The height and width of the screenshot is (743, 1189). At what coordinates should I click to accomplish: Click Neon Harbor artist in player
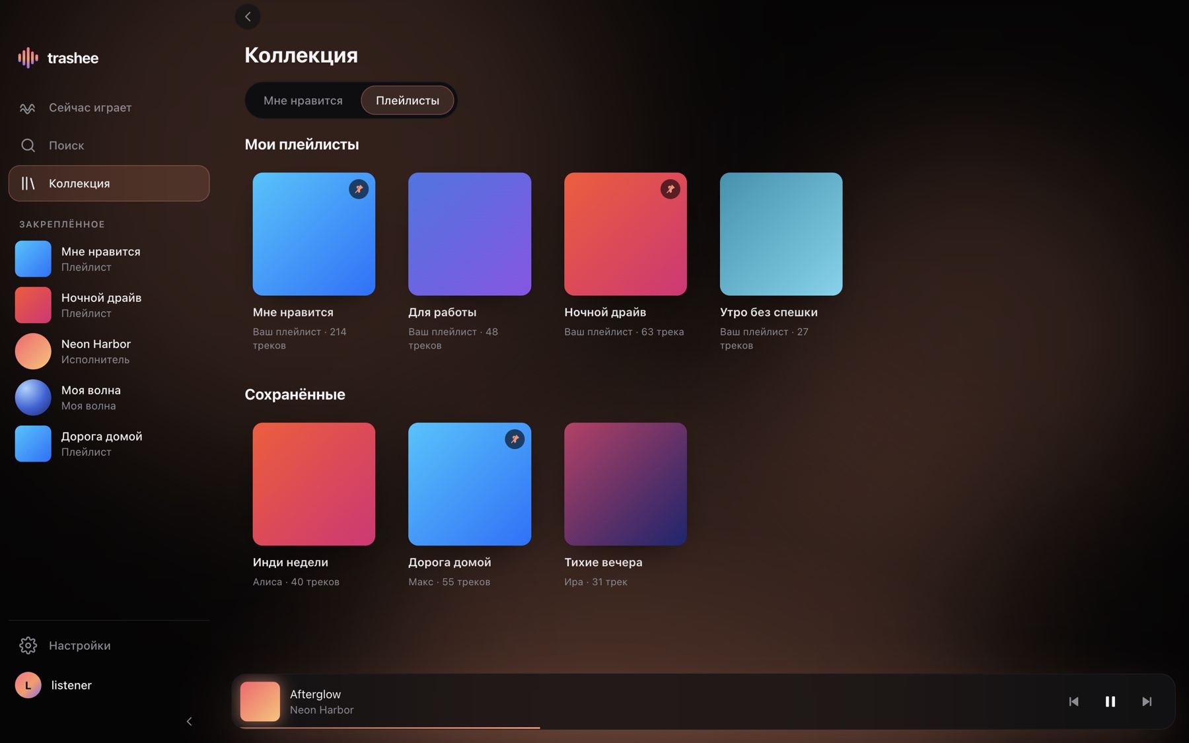tap(322, 710)
